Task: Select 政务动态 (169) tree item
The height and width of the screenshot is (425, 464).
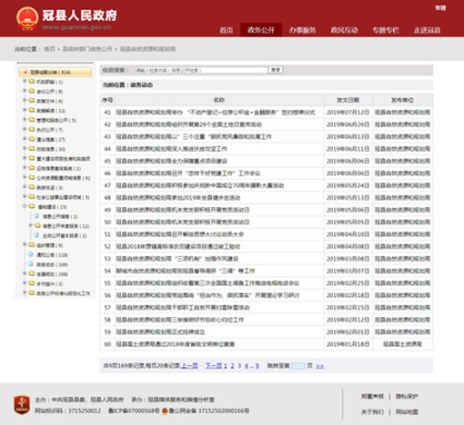Action: (52, 264)
